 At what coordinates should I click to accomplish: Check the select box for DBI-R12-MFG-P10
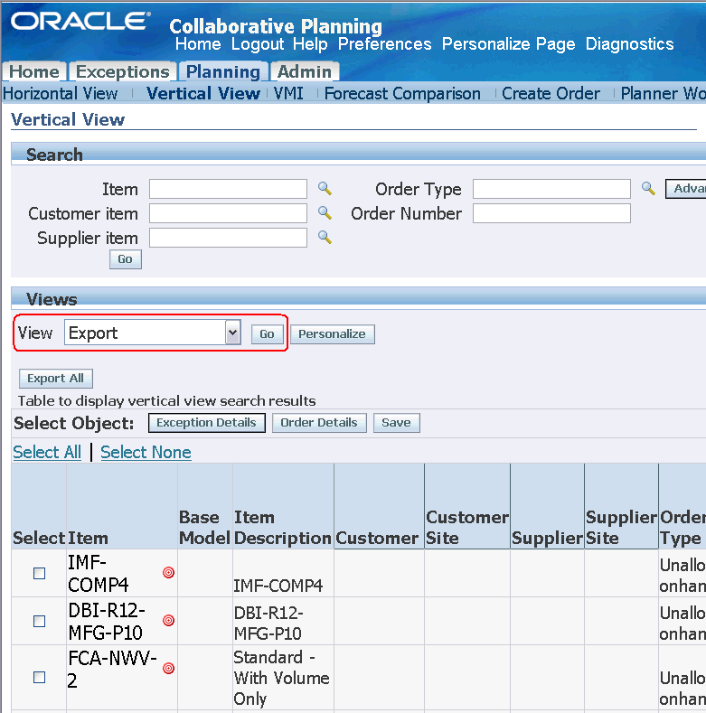point(40,621)
